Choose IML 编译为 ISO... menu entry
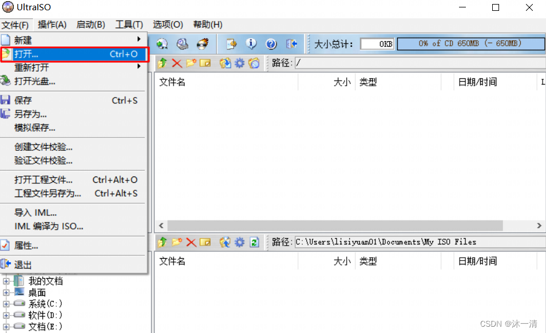 pyautogui.click(x=73, y=226)
